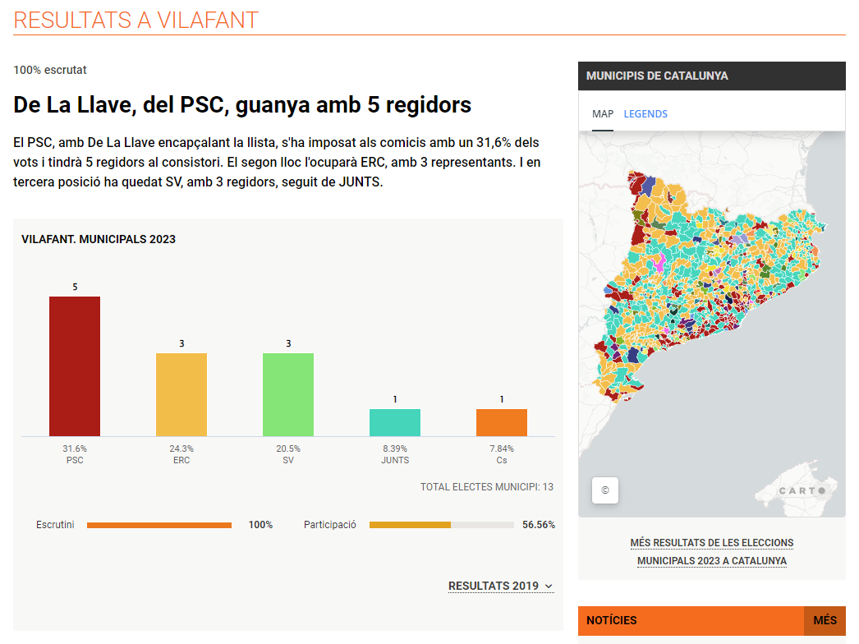Click the RESULTATS A VILAFANT heading

point(136,21)
